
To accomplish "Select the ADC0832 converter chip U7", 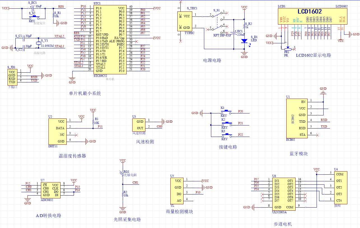I will click(x=50, y=189).
